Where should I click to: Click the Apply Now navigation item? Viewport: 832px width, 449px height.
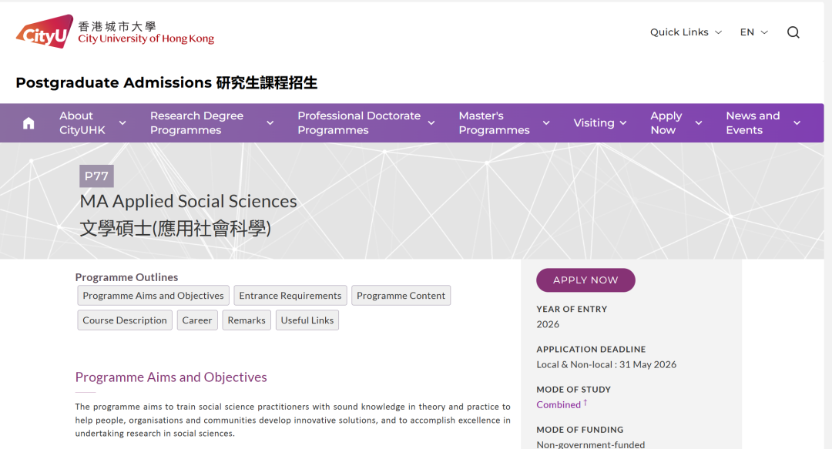[x=666, y=122]
